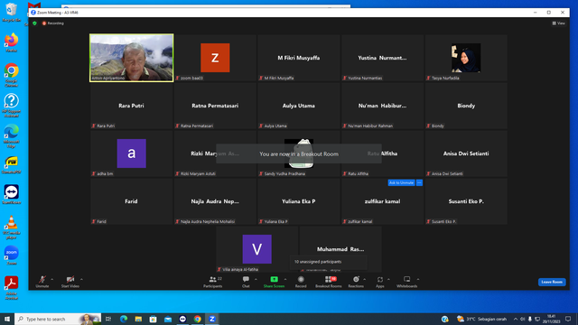This screenshot has height=325, width=578.
Task: Open Whiteboards
Action: coord(407,282)
